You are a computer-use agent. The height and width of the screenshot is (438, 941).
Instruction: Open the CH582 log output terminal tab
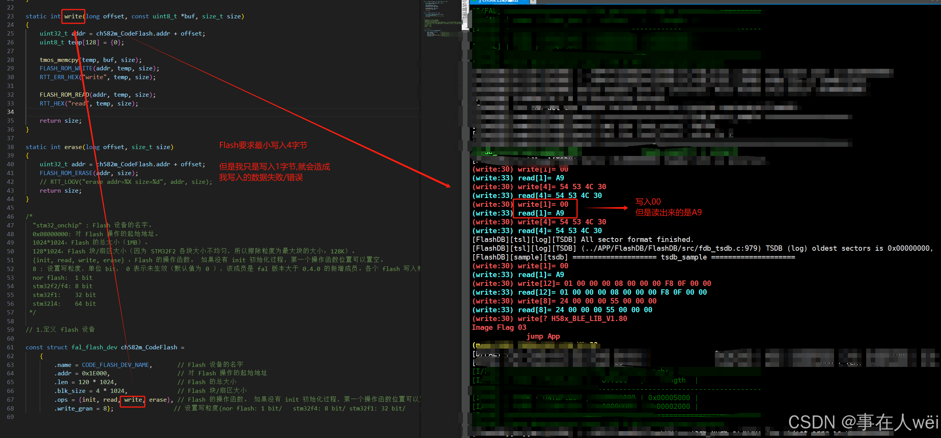coord(498,1)
